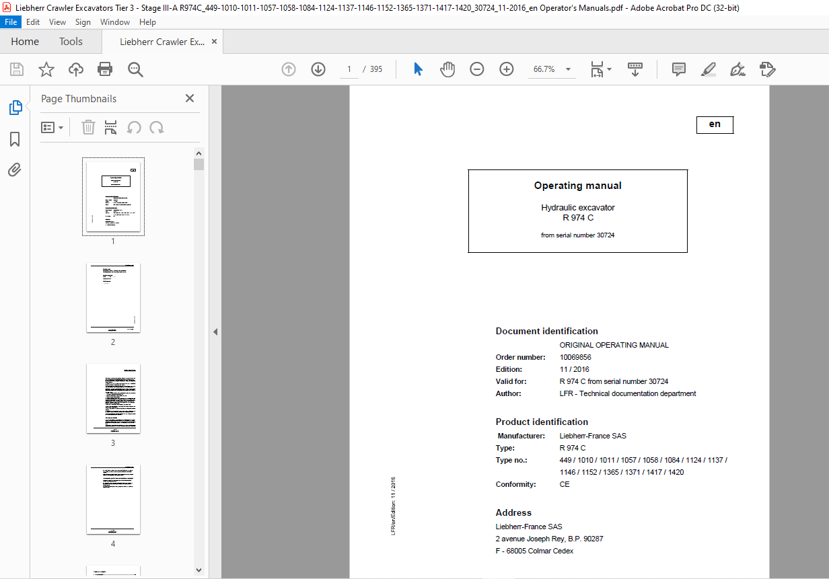Image resolution: width=829 pixels, height=579 pixels.
Task: Switch to the Tools tab
Action: click(x=71, y=42)
